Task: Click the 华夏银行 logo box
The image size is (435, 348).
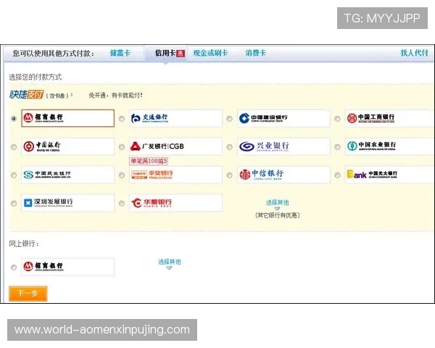Action: click(175, 203)
